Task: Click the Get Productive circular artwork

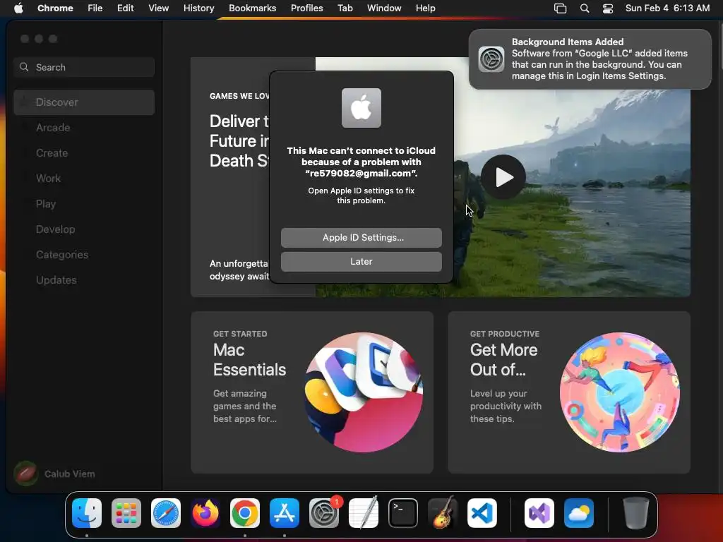Action: (x=620, y=392)
